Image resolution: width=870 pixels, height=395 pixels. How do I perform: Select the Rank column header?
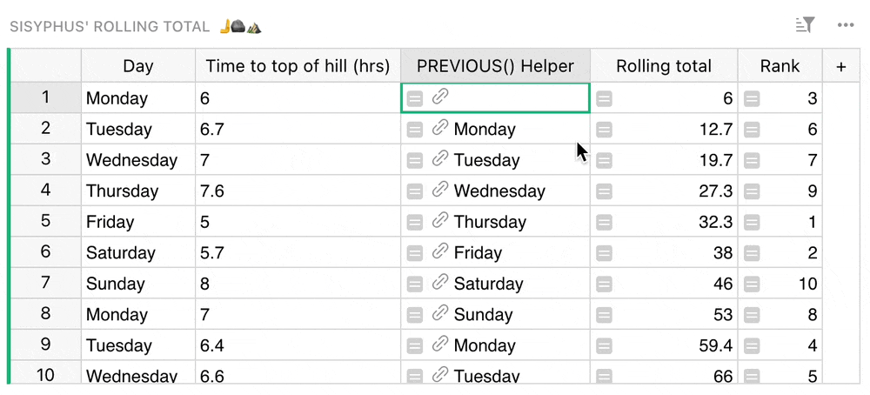(x=780, y=66)
